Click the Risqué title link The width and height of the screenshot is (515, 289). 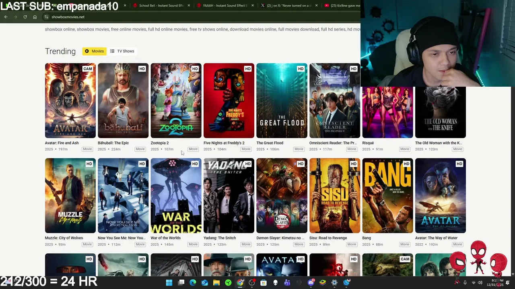point(368,143)
